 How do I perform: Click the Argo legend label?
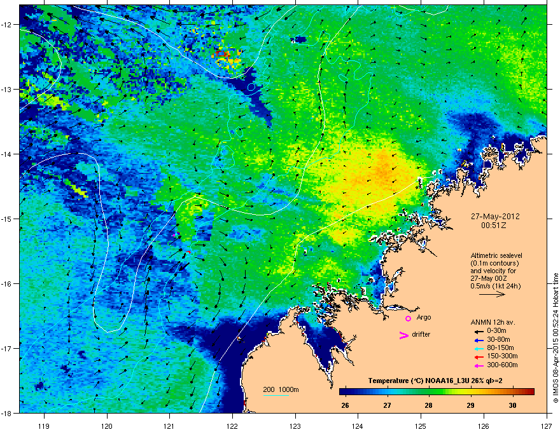pyautogui.click(x=424, y=318)
